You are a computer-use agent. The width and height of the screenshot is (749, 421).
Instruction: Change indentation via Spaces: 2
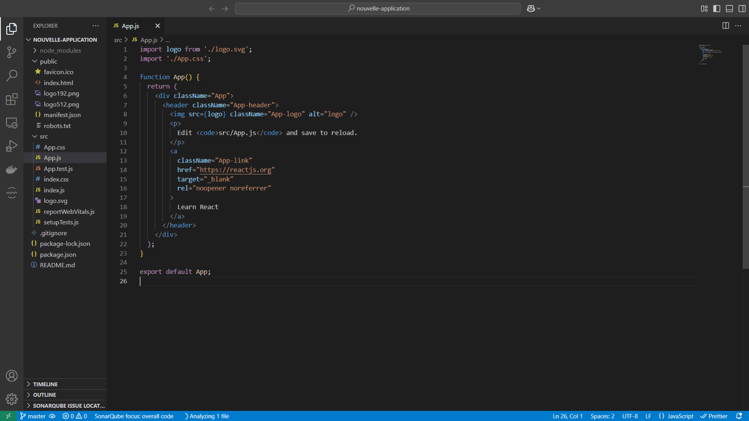602,416
